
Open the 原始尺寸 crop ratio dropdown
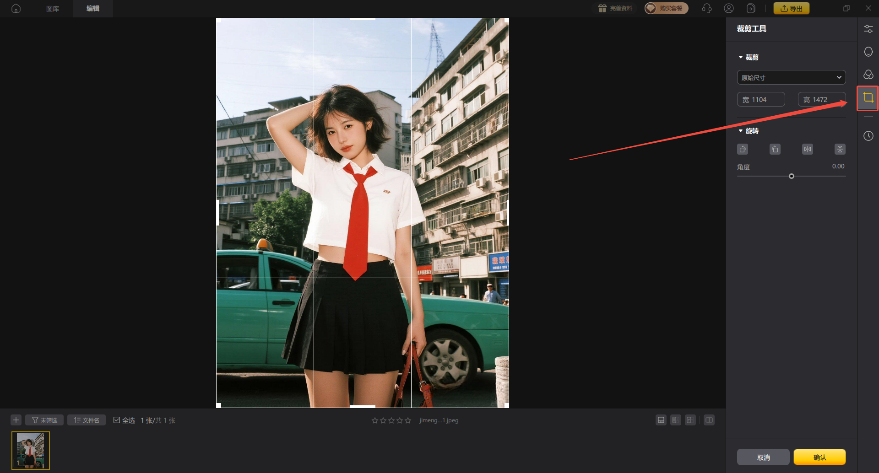point(791,77)
